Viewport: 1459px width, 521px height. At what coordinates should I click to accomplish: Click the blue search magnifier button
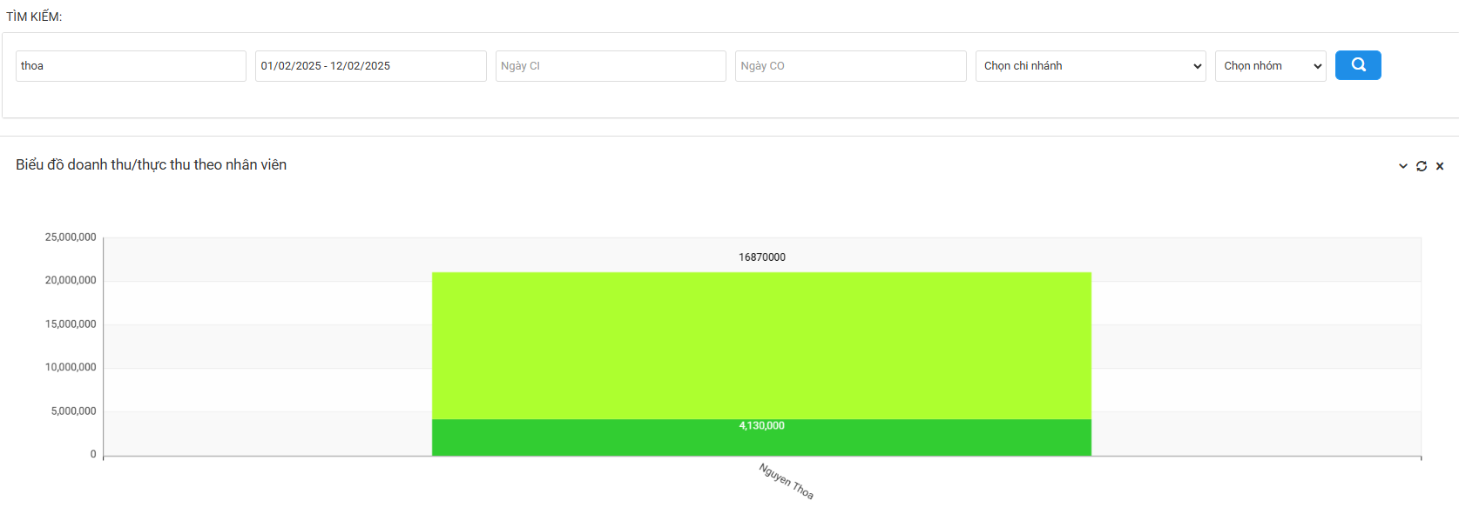click(x=1358, y=65)
